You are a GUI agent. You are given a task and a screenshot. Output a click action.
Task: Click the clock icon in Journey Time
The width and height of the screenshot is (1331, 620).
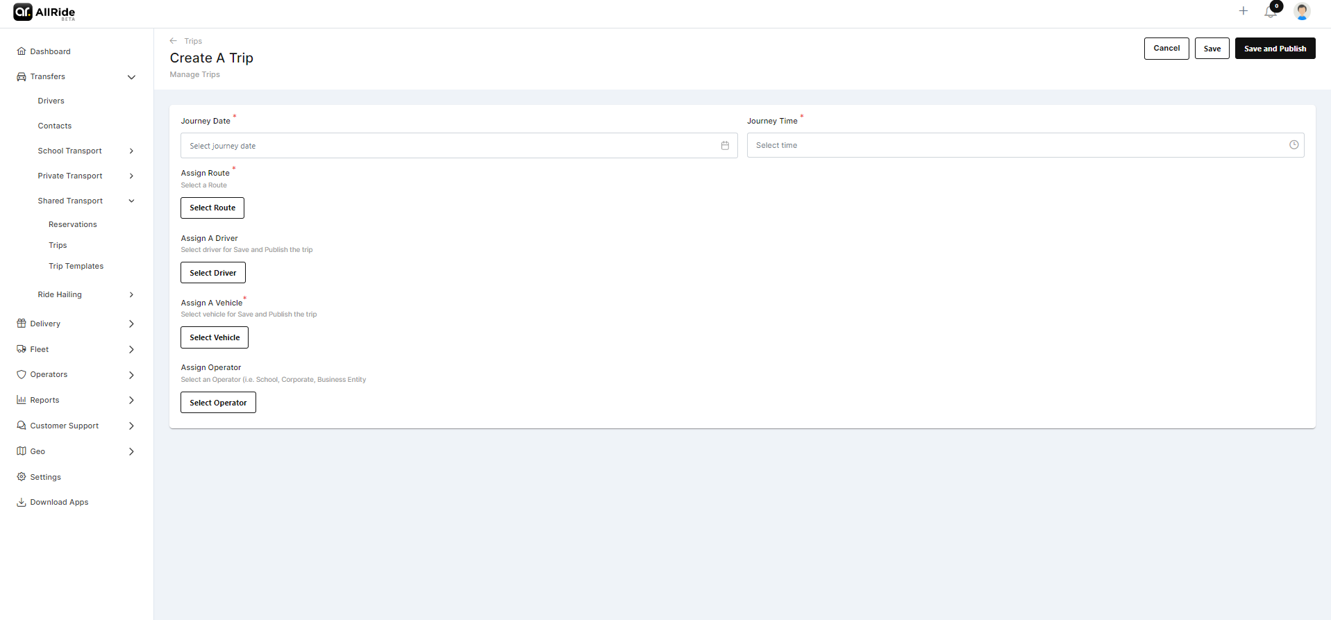coord(1294,145)
